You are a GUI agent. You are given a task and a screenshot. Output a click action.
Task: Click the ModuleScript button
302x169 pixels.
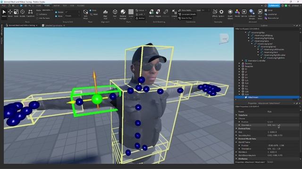272,18
